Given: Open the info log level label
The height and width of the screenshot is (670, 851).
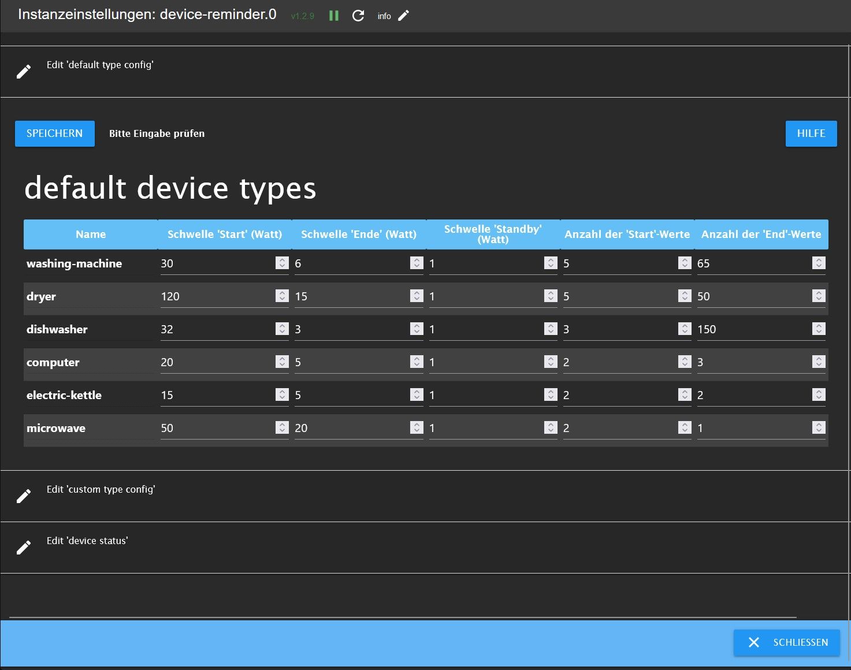Looking at the screenshot, I should pyautogui.click(x=384, y=16).
